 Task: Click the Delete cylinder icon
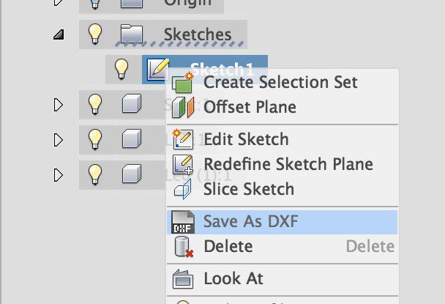pos(184,247)
